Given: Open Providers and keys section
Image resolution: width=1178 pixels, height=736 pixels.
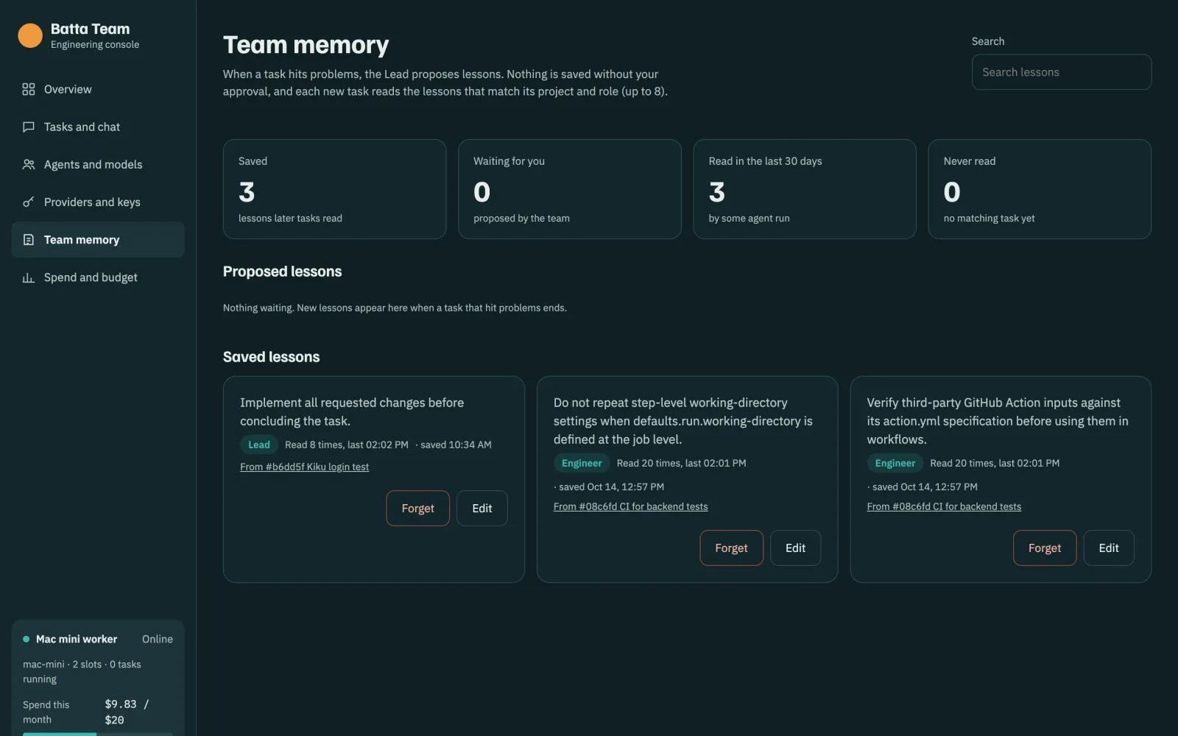Looking at the screenshot, I should [98, 202].
